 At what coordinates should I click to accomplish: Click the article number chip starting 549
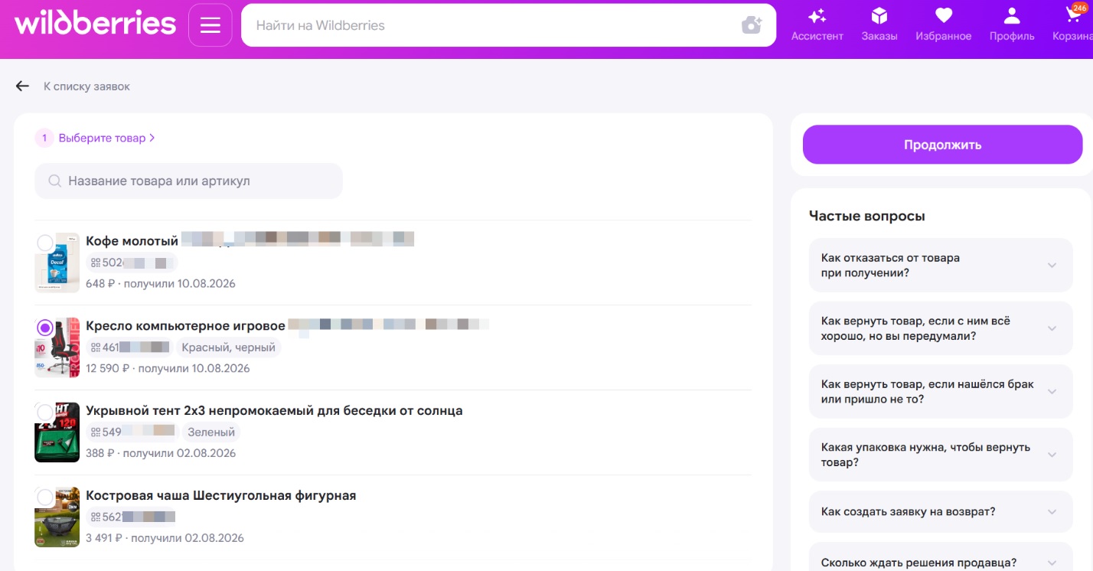coord(132,432)
